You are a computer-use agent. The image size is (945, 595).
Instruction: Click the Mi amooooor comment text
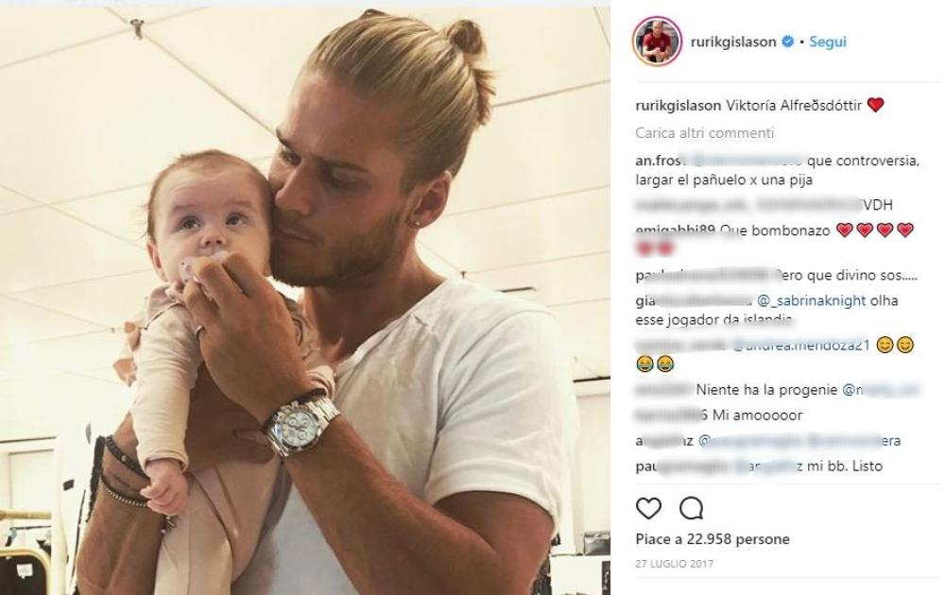758,415
